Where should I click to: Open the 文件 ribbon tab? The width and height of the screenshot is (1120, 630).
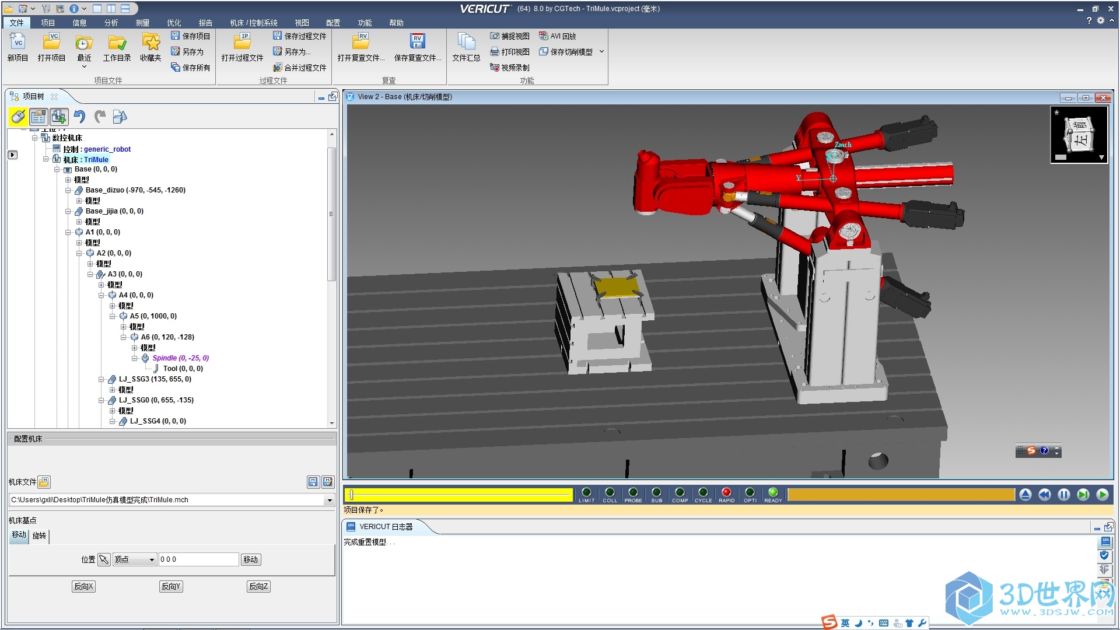point(17,23)
